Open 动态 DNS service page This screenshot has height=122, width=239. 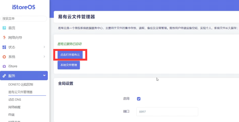pos(15,100)
